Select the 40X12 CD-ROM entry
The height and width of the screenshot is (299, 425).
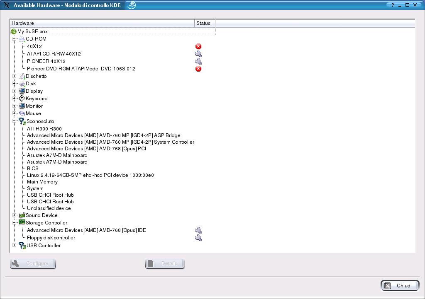[x=34, y=46]
